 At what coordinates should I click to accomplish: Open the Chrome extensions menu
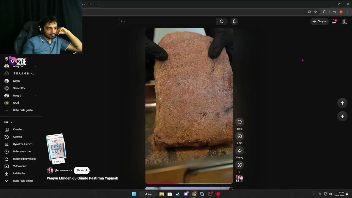[x=325, y=12]
